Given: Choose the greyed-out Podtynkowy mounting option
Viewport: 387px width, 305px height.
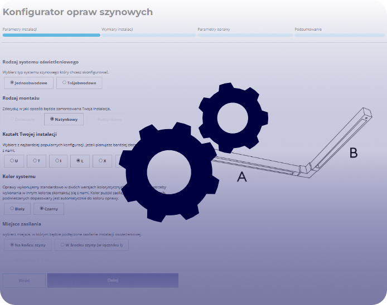Looking at the screenshot, I should [108, 119].
